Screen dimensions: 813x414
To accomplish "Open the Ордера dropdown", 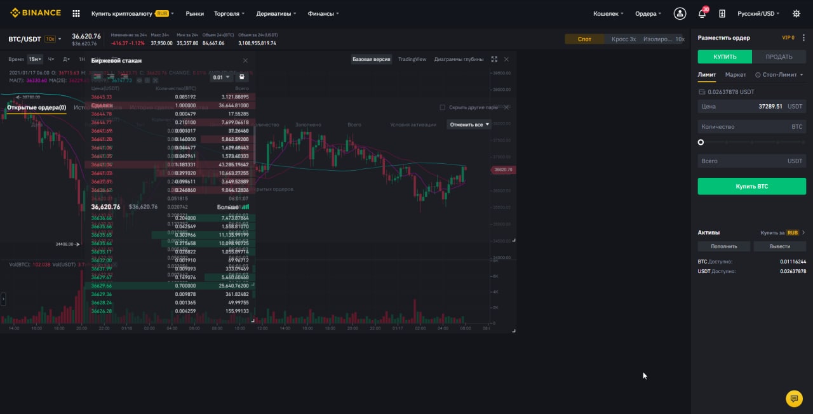I will pyautogui.click(x=648, y=13).
